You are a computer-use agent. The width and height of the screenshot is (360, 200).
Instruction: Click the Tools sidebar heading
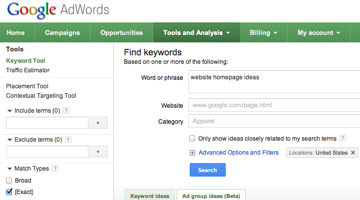(x=14, y=49)
